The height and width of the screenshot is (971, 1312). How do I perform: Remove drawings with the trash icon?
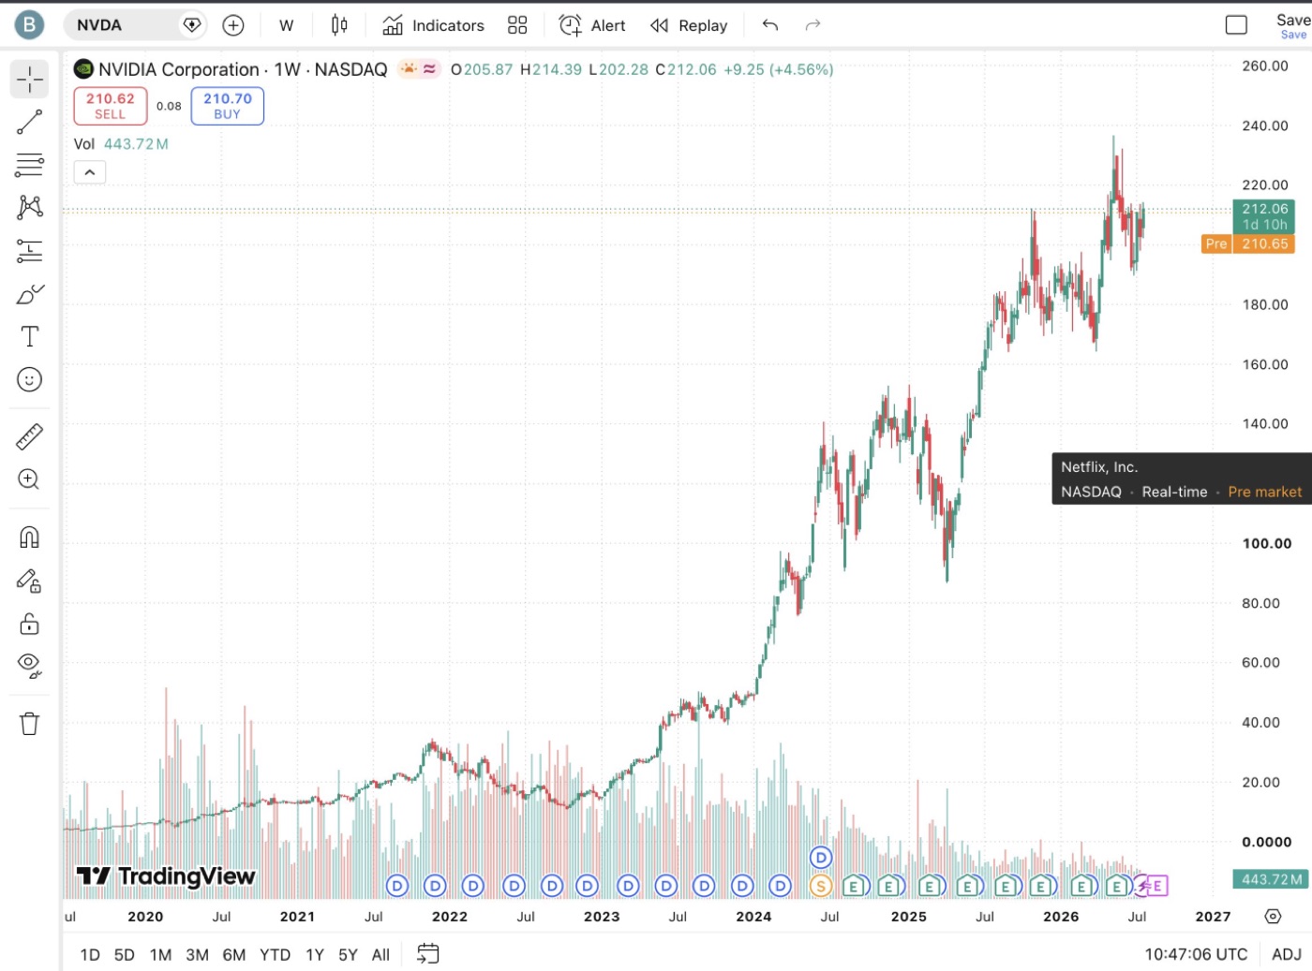click(x=29, y=724)
